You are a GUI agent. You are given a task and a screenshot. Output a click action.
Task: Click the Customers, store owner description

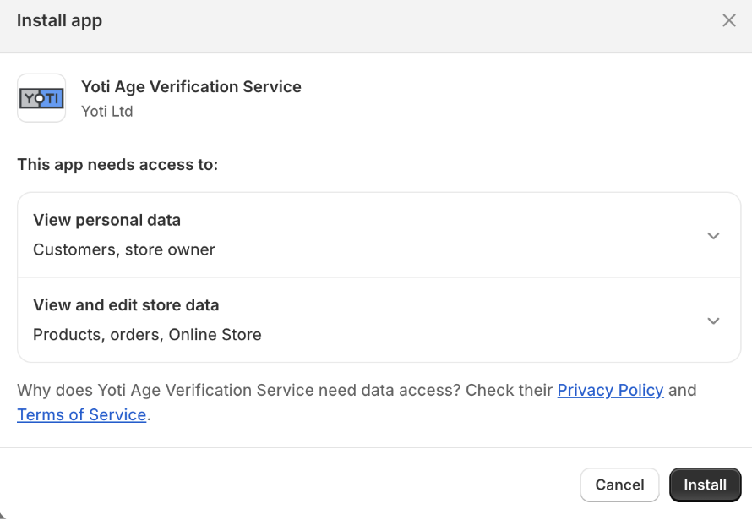124,250
